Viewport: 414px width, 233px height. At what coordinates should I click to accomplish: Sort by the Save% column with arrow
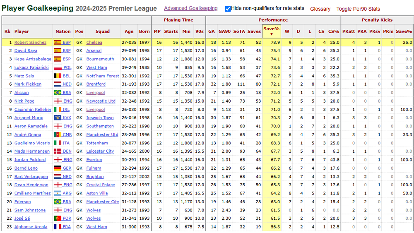click(x=272, y=31)
